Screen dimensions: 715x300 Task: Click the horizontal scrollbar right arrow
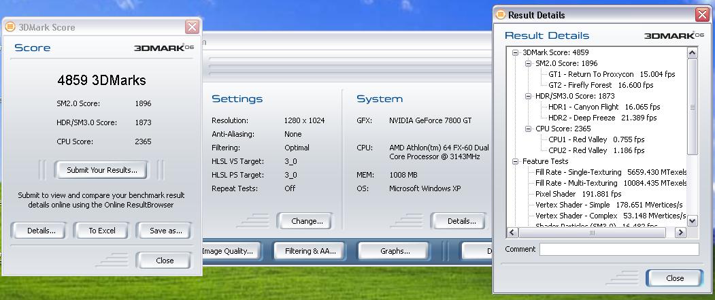coord(680,233)
